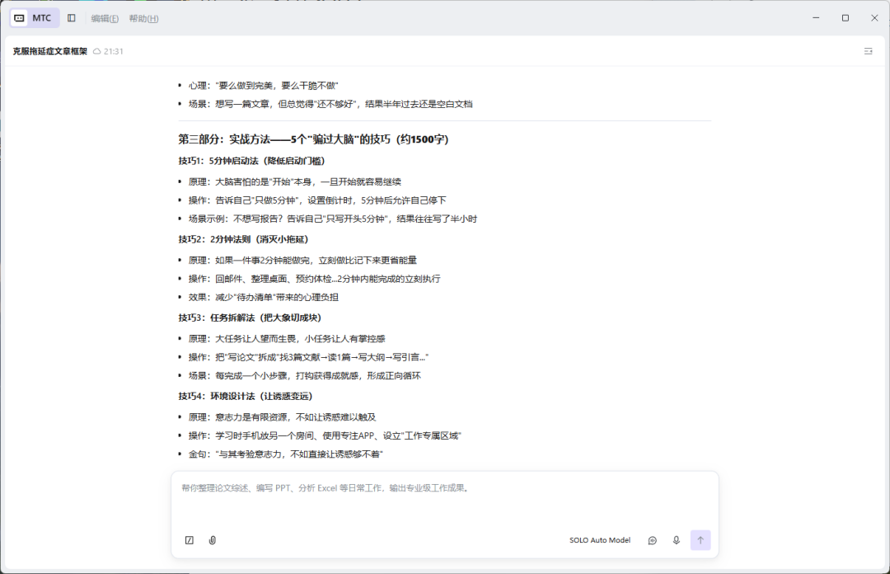This screenshot has width=890, height=574.
Task: Click the paperclip attachment icon
Action: point(213,540)
